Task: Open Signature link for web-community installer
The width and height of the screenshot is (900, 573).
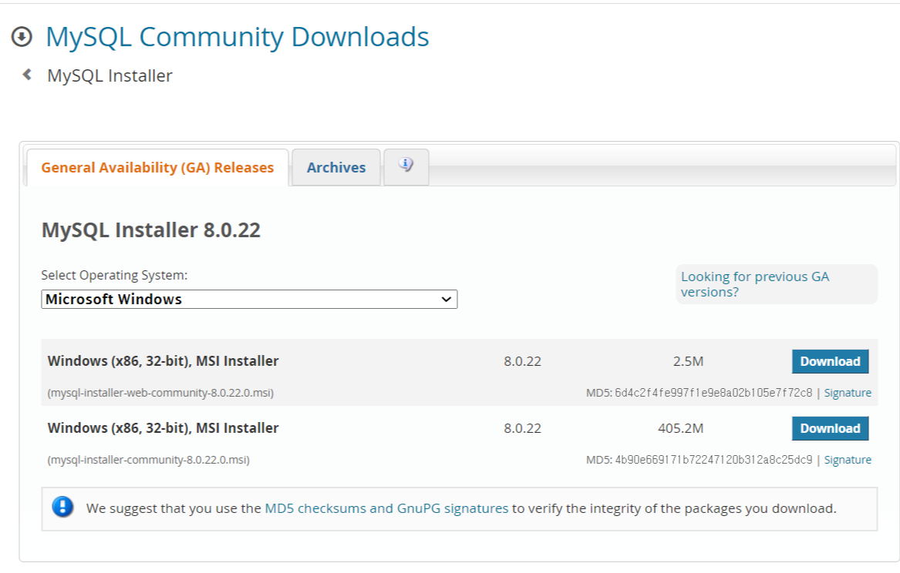Action: (x=848, y=393)
